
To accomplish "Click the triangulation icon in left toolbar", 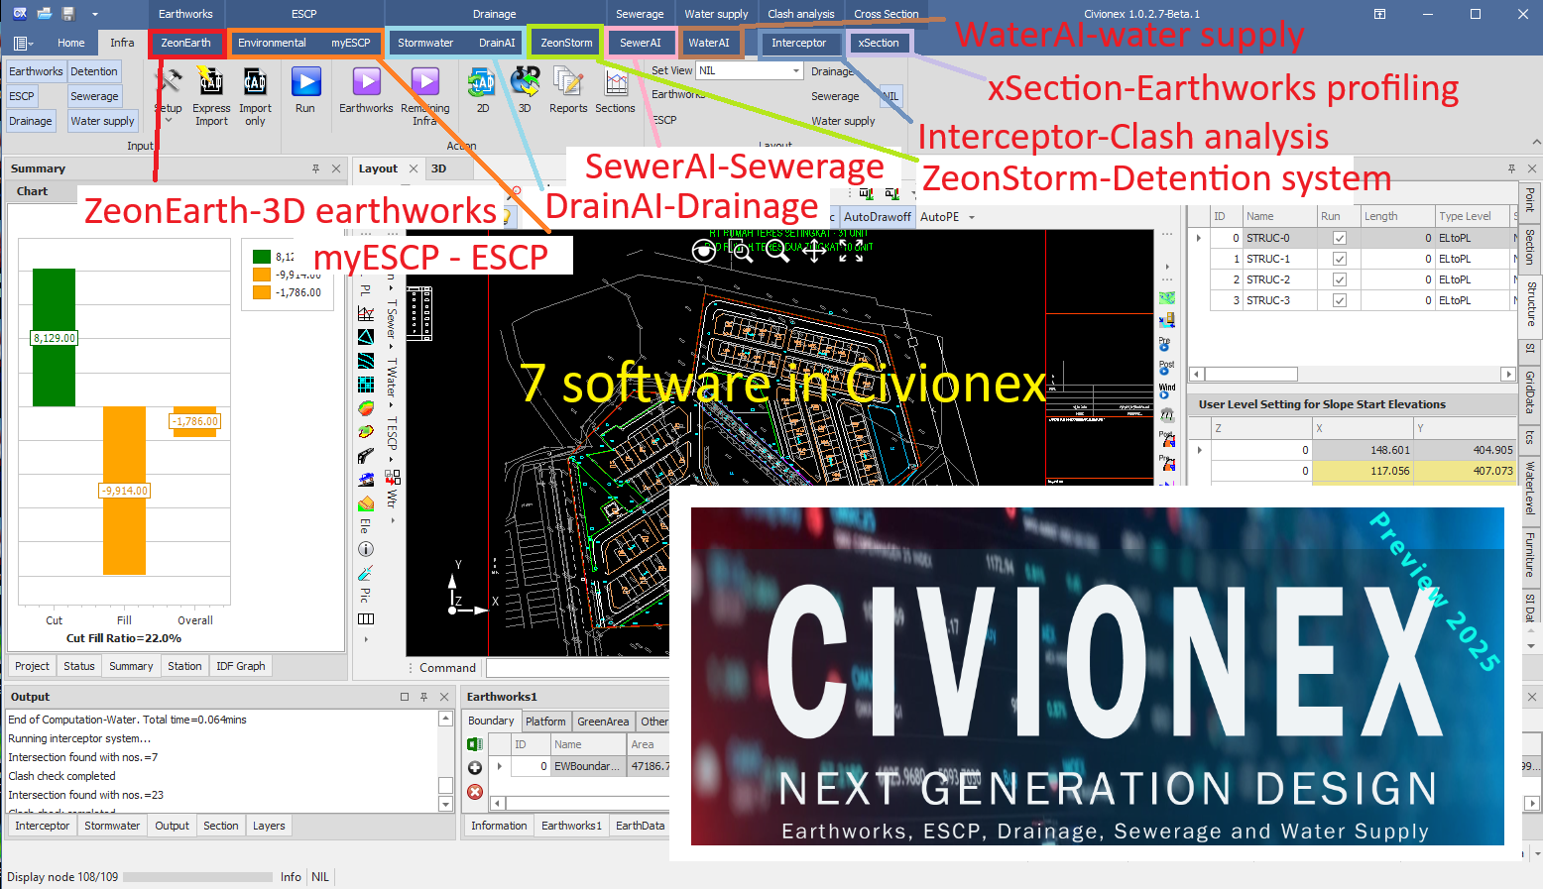I will click(366, 337).
